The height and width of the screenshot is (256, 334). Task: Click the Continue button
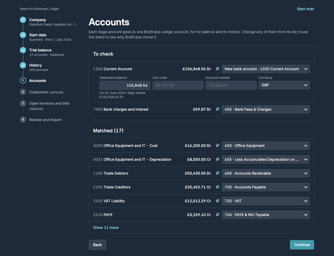pyautogui.click(x=302, y=245)
